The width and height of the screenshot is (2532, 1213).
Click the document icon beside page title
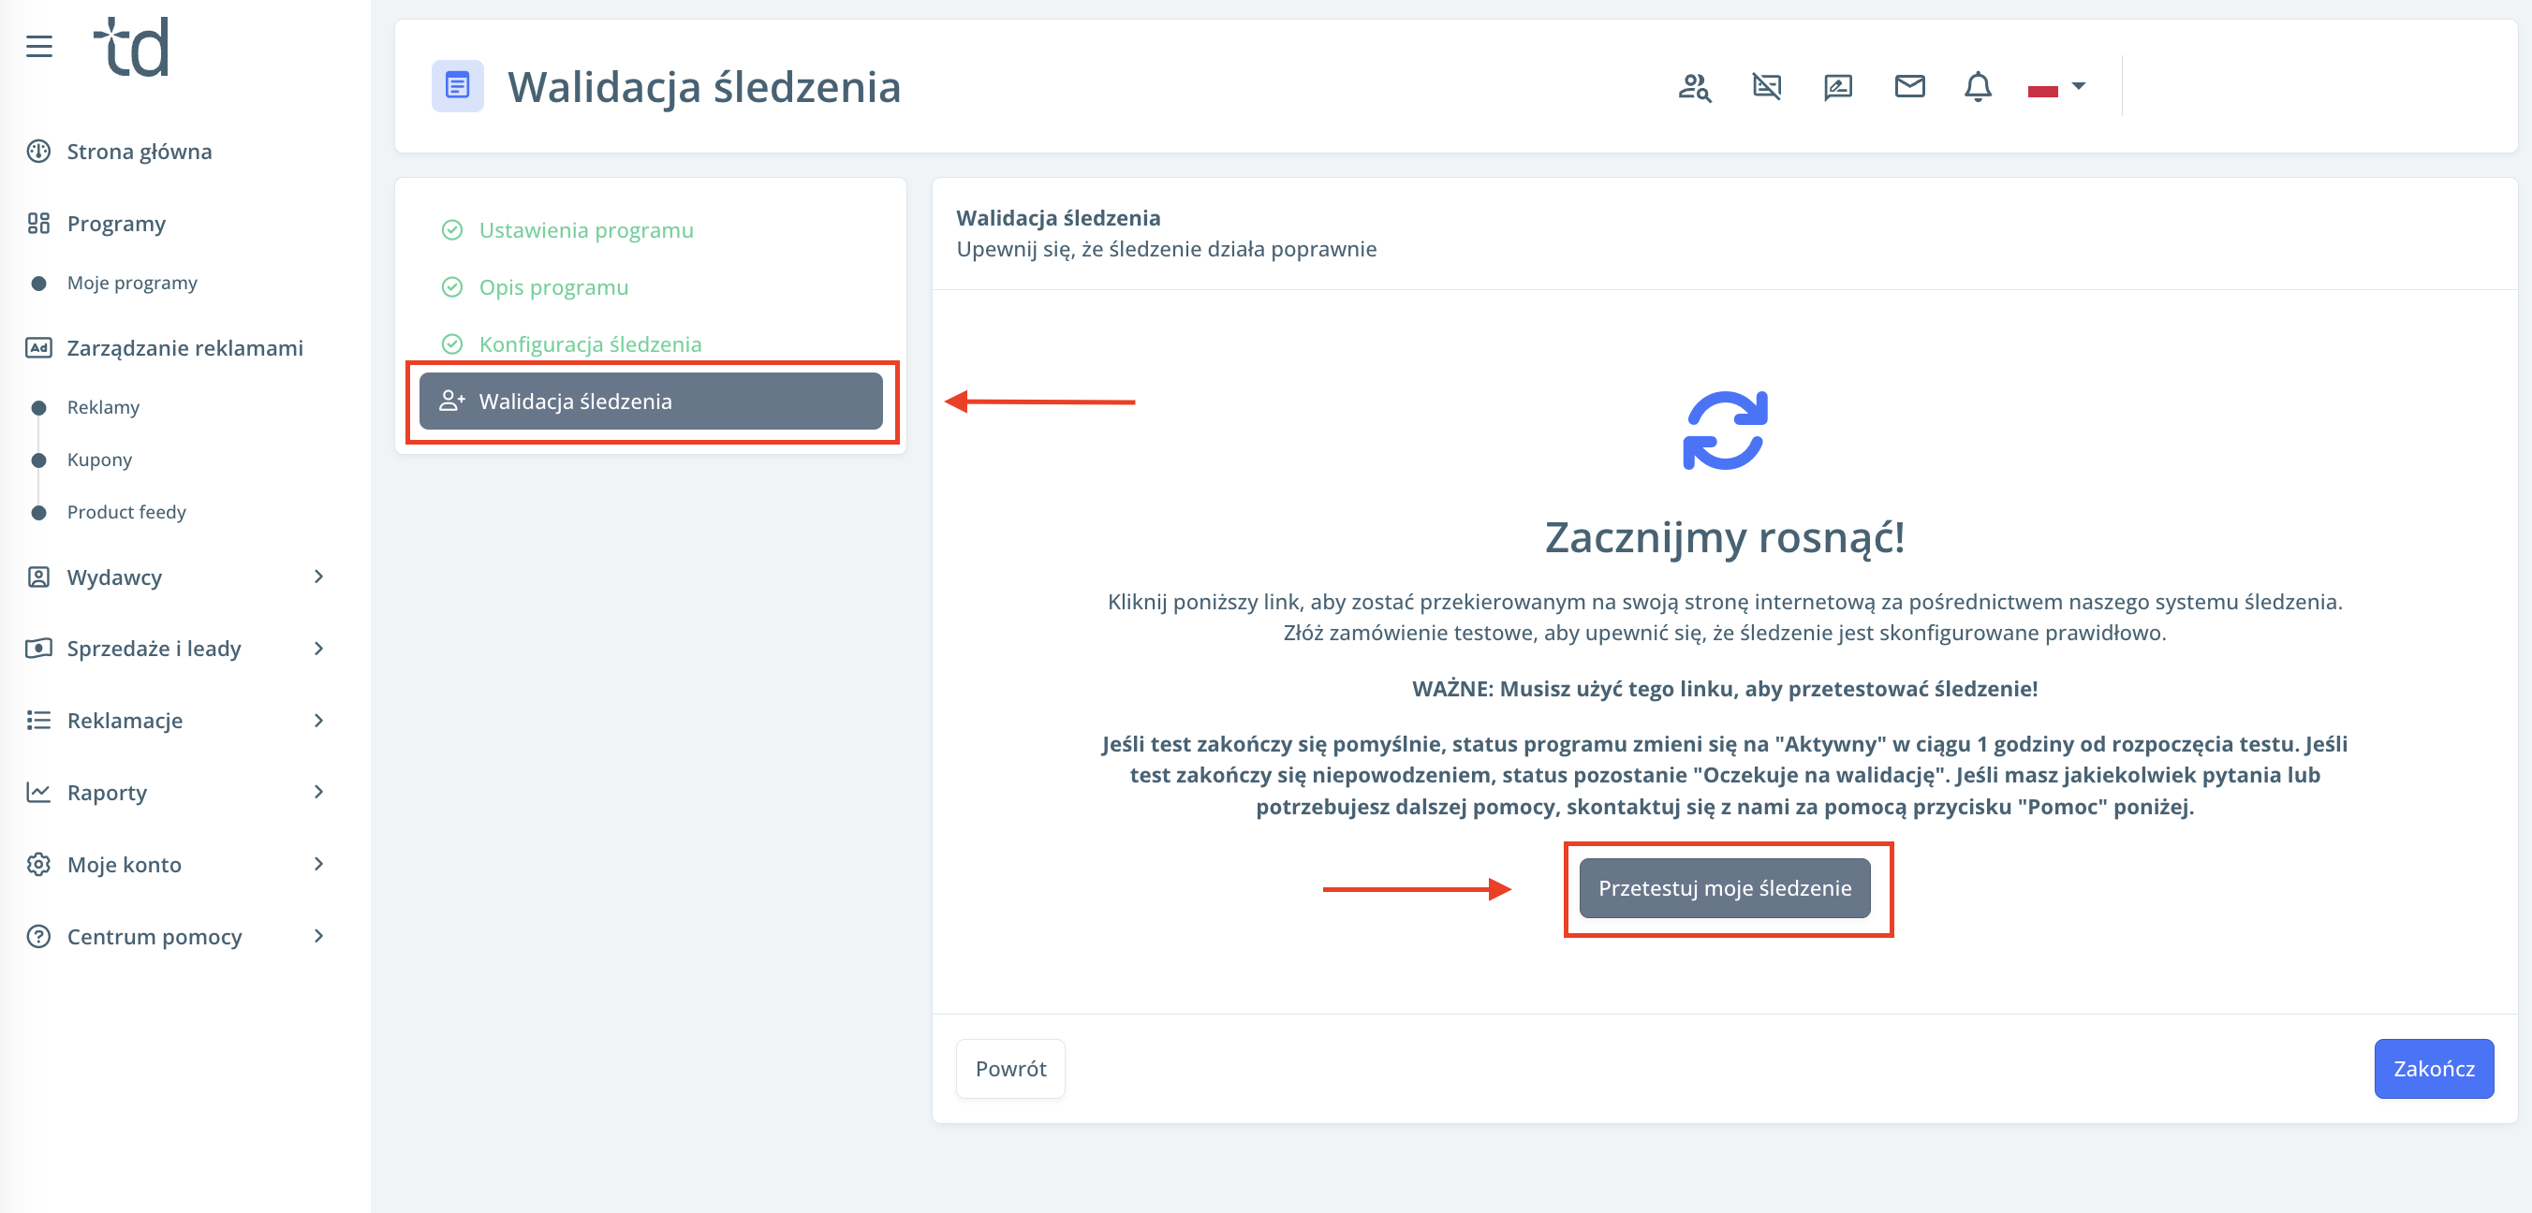point(457,86)
